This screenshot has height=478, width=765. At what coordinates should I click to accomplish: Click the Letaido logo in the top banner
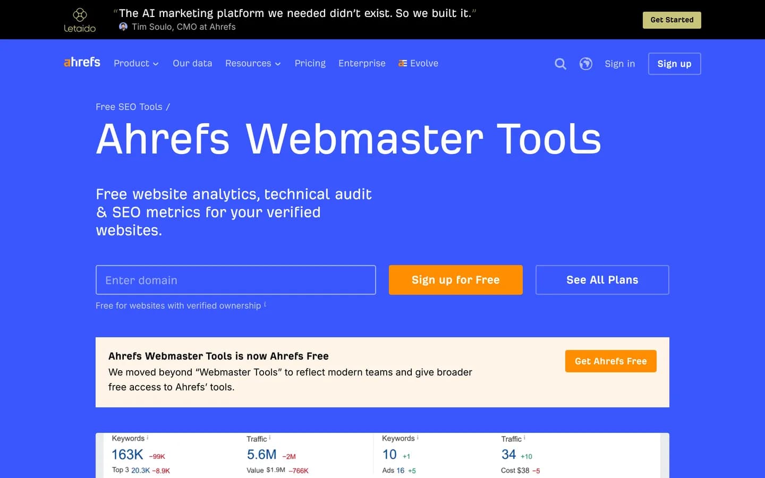coord(80,20)
